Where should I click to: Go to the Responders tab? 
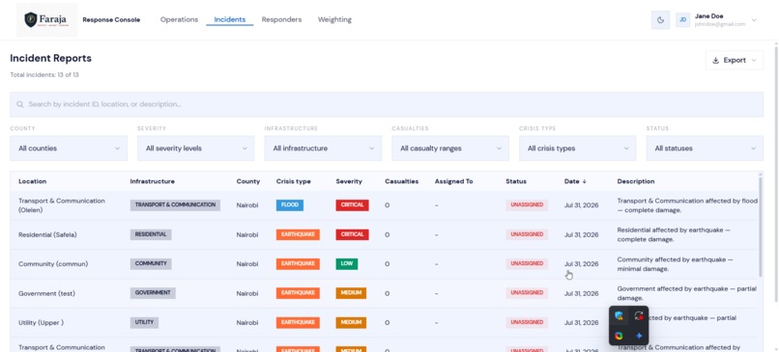click(281, 20)
